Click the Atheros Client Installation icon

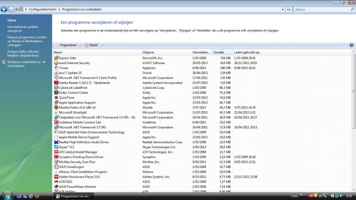pyautogui.click(x=56, y=172)
